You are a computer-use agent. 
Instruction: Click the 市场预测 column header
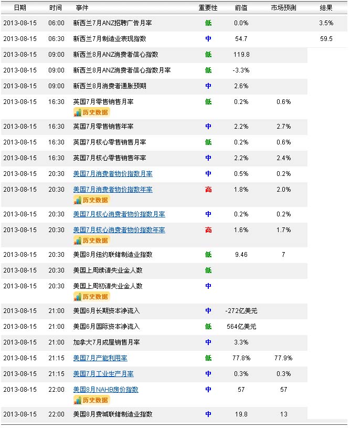284,8
